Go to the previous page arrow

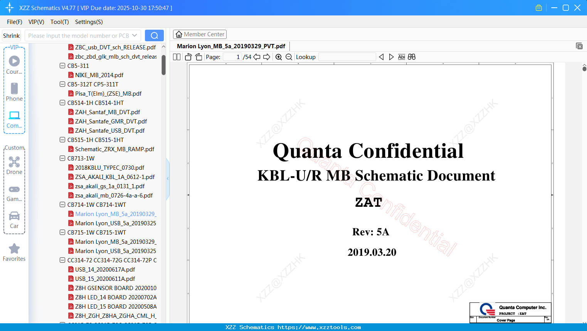click(257, 57)
